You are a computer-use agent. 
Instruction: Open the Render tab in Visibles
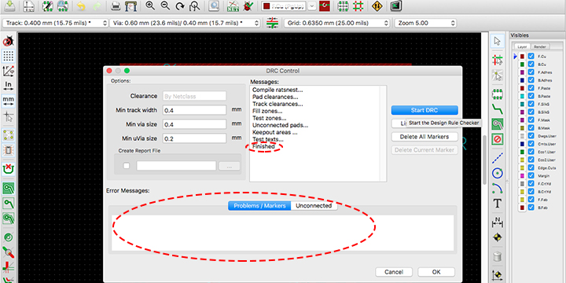[539, 46]
